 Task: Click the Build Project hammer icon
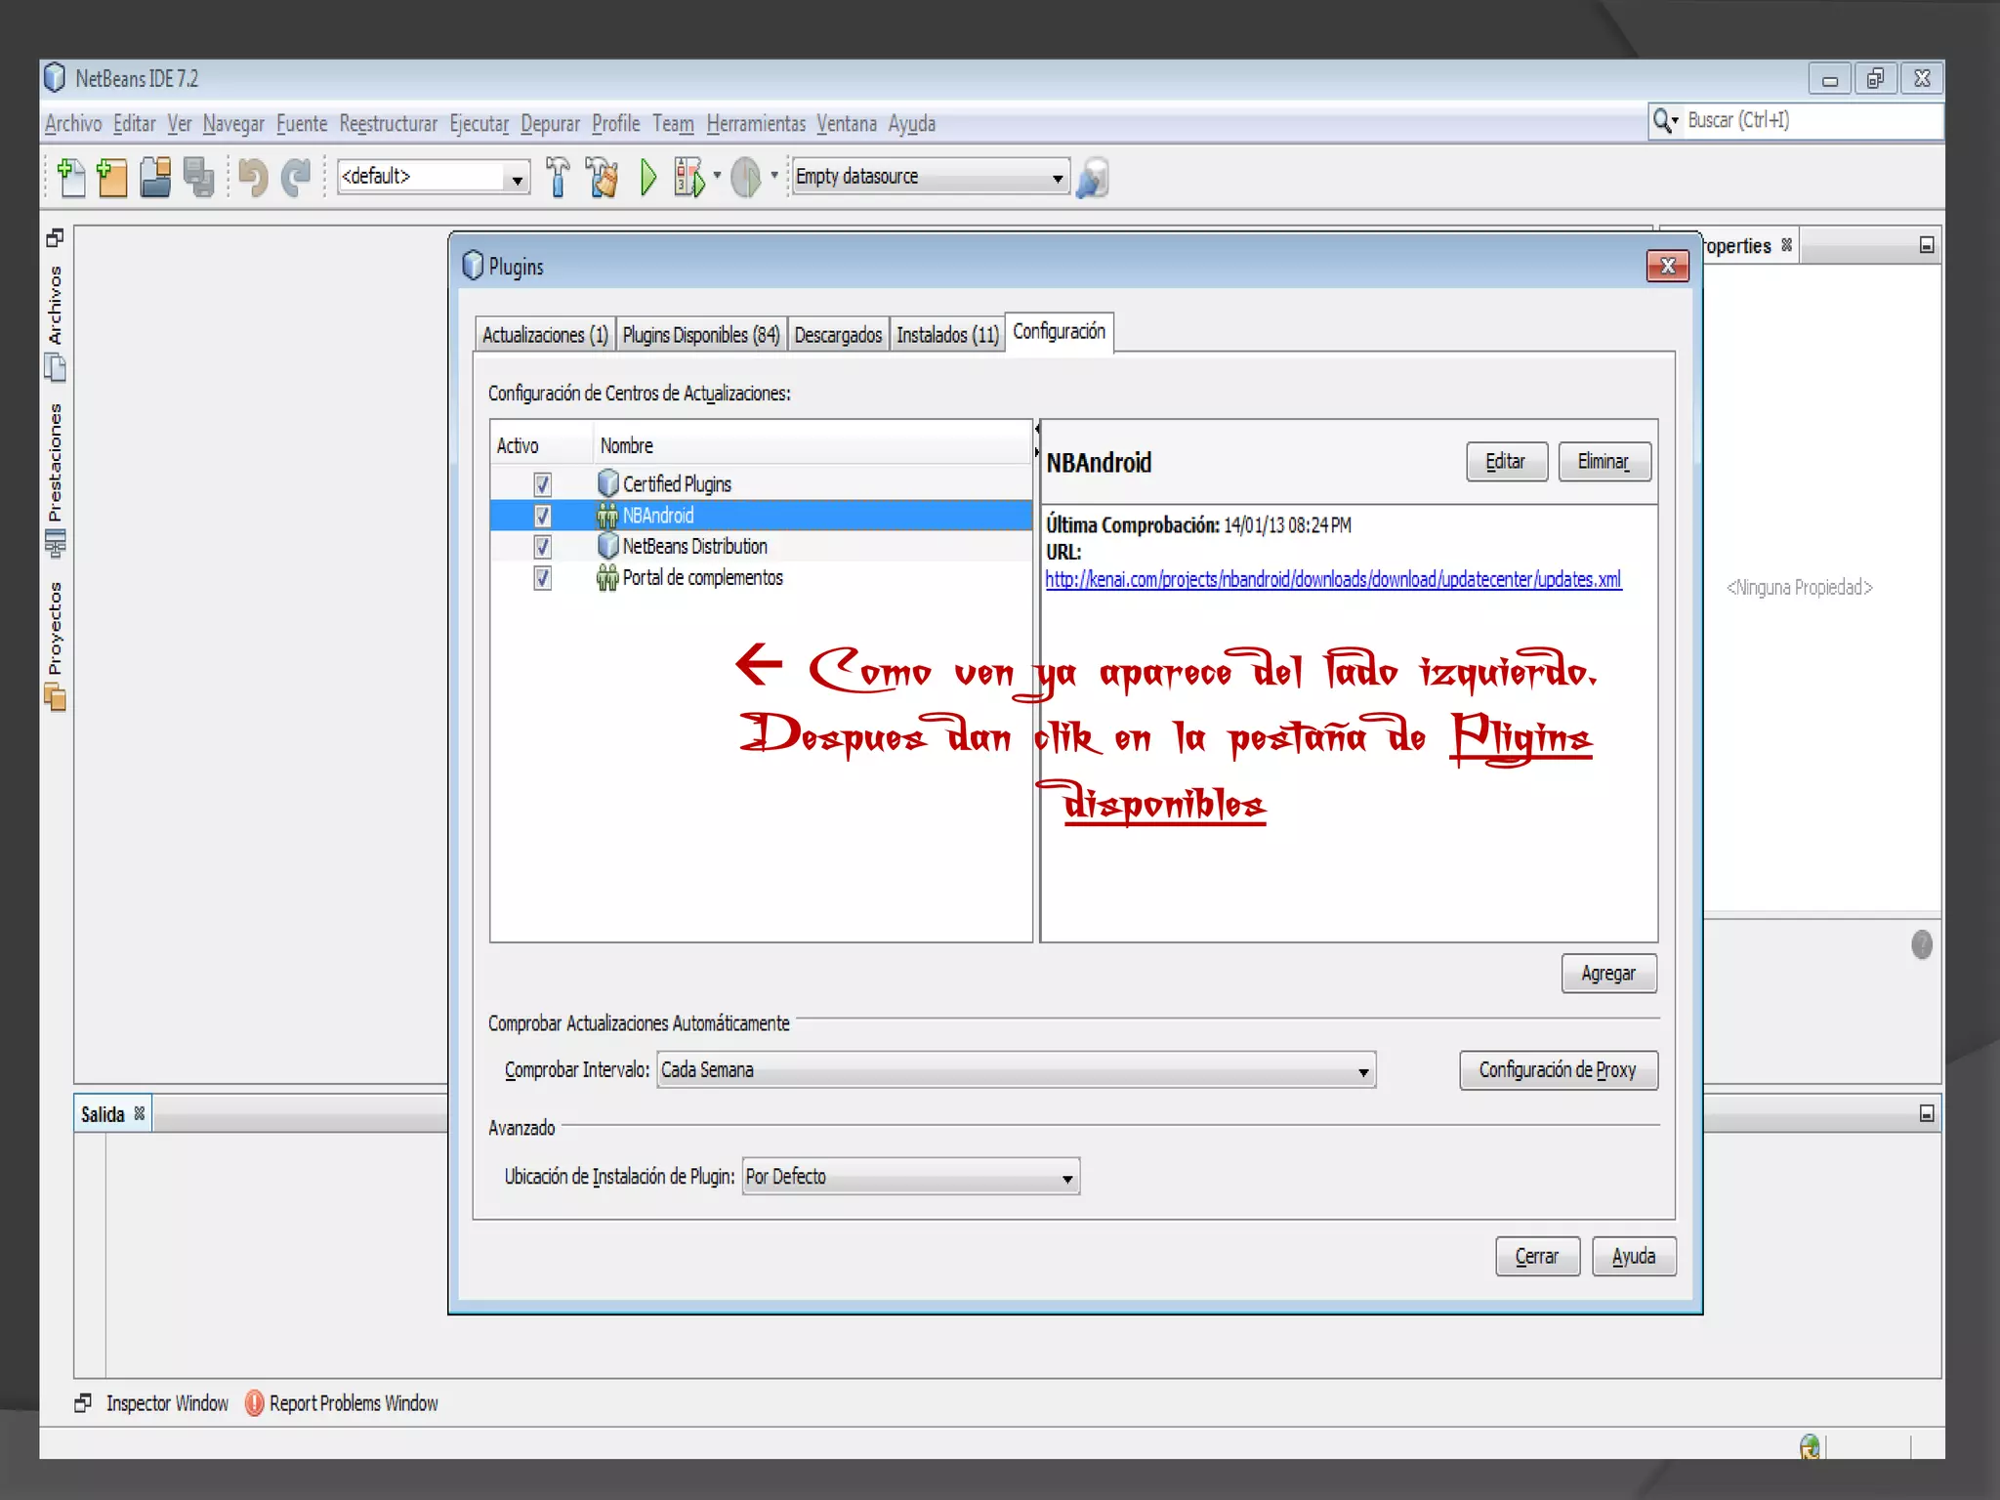(x=558, y=178)
